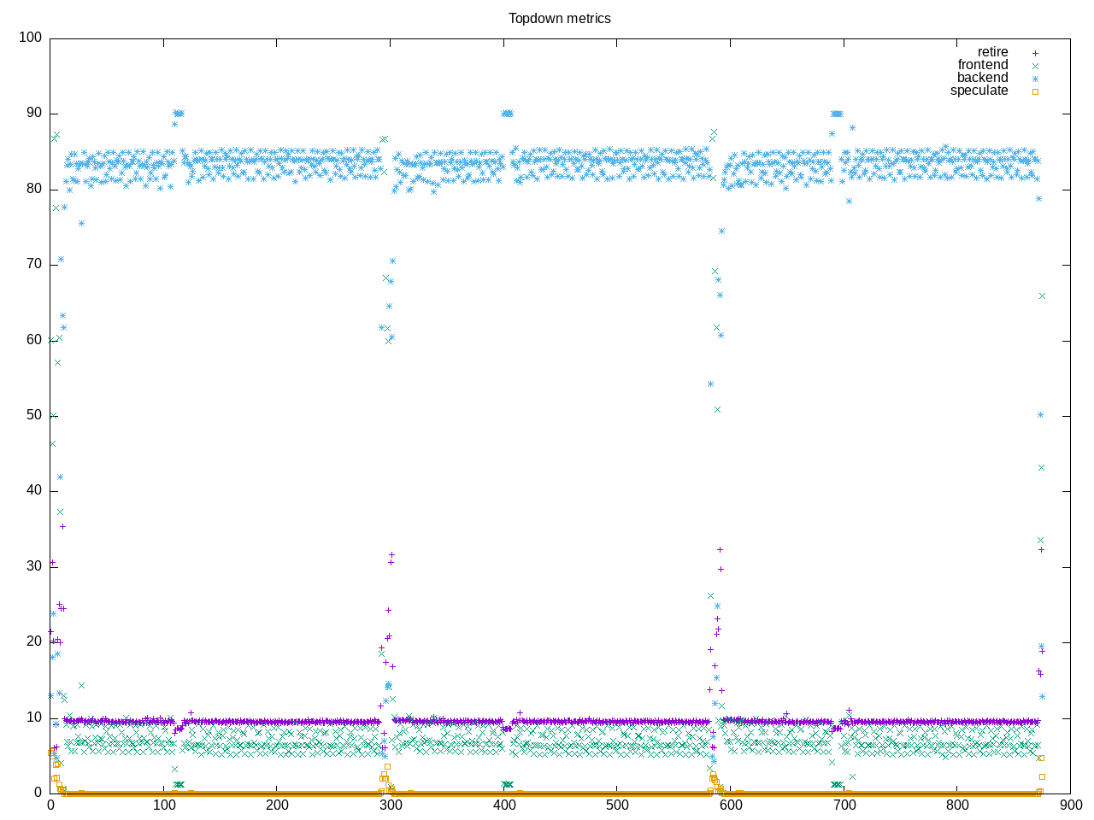Toggle the frontend series legend label

pyautogui.click(x=982, y=65)
